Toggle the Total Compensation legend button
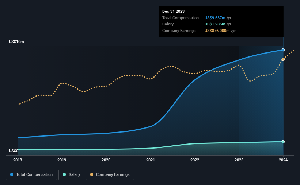The width and height of the screenshot is (300, 185). click(31, 175)
